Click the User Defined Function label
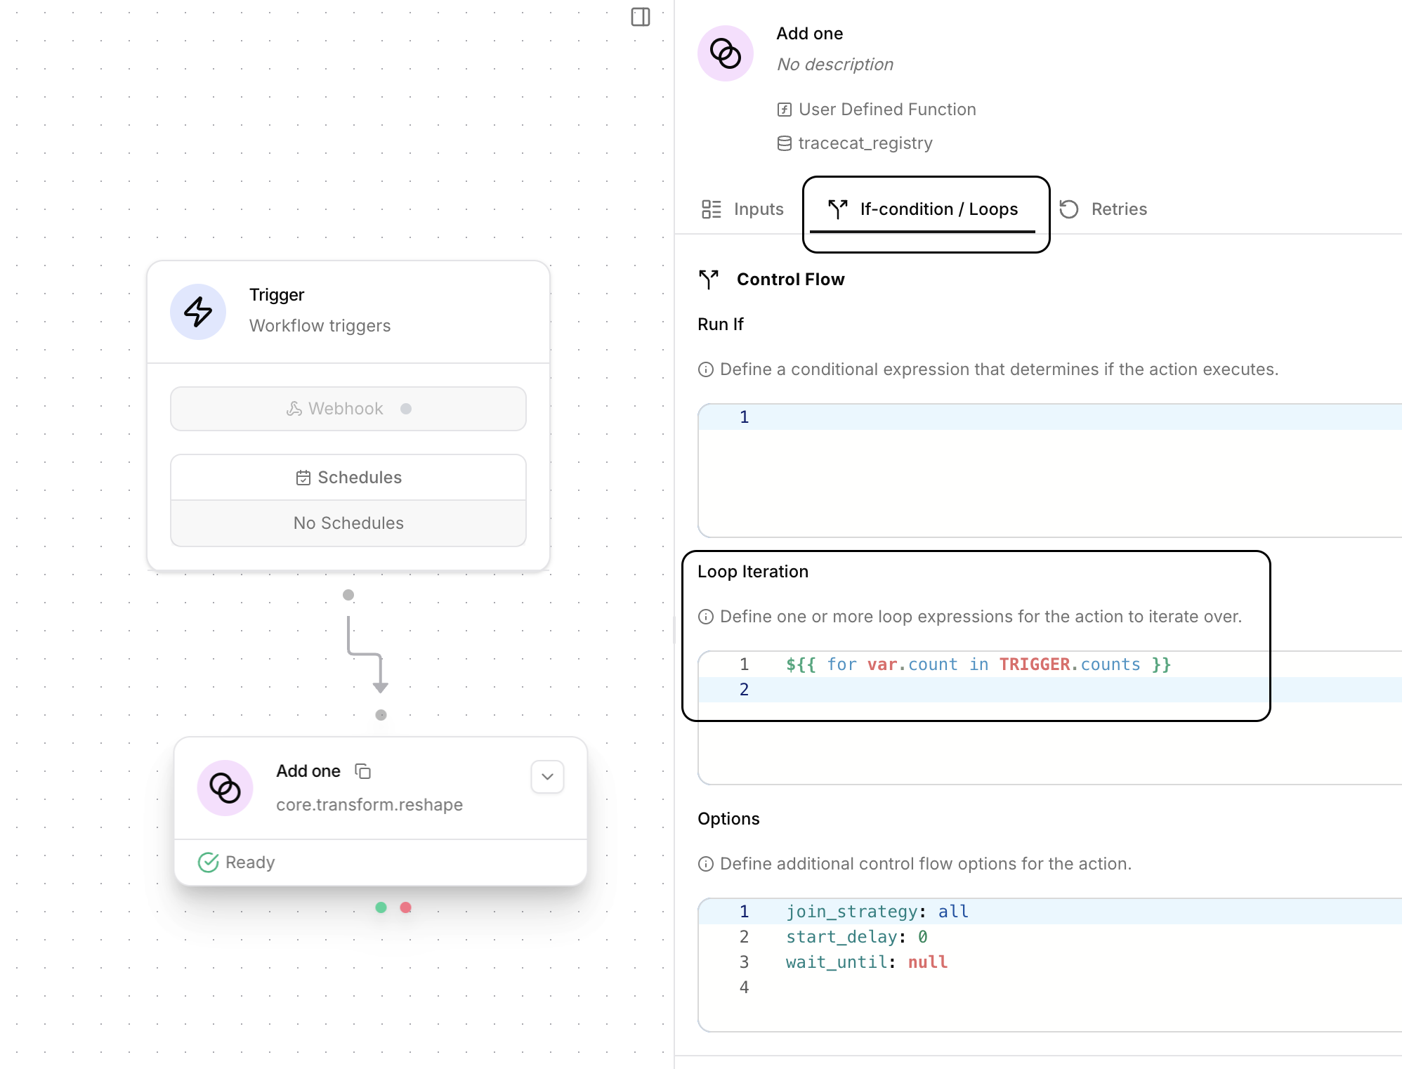This screenshot has width=1402, height=1069. pos(887,110)
